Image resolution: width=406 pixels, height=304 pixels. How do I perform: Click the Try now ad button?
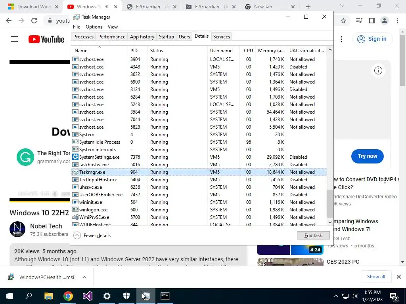(x=368, y=156)
